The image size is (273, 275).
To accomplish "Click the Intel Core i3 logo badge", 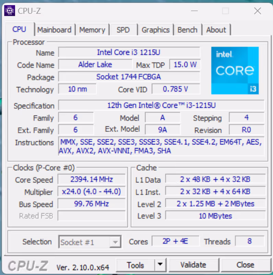I will (x=235, y=70).
